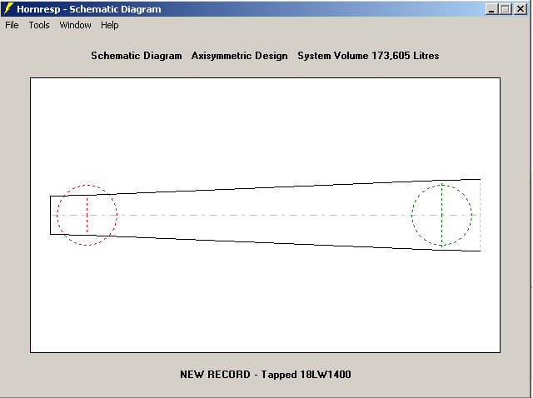Open the File menu

point(12,25)
